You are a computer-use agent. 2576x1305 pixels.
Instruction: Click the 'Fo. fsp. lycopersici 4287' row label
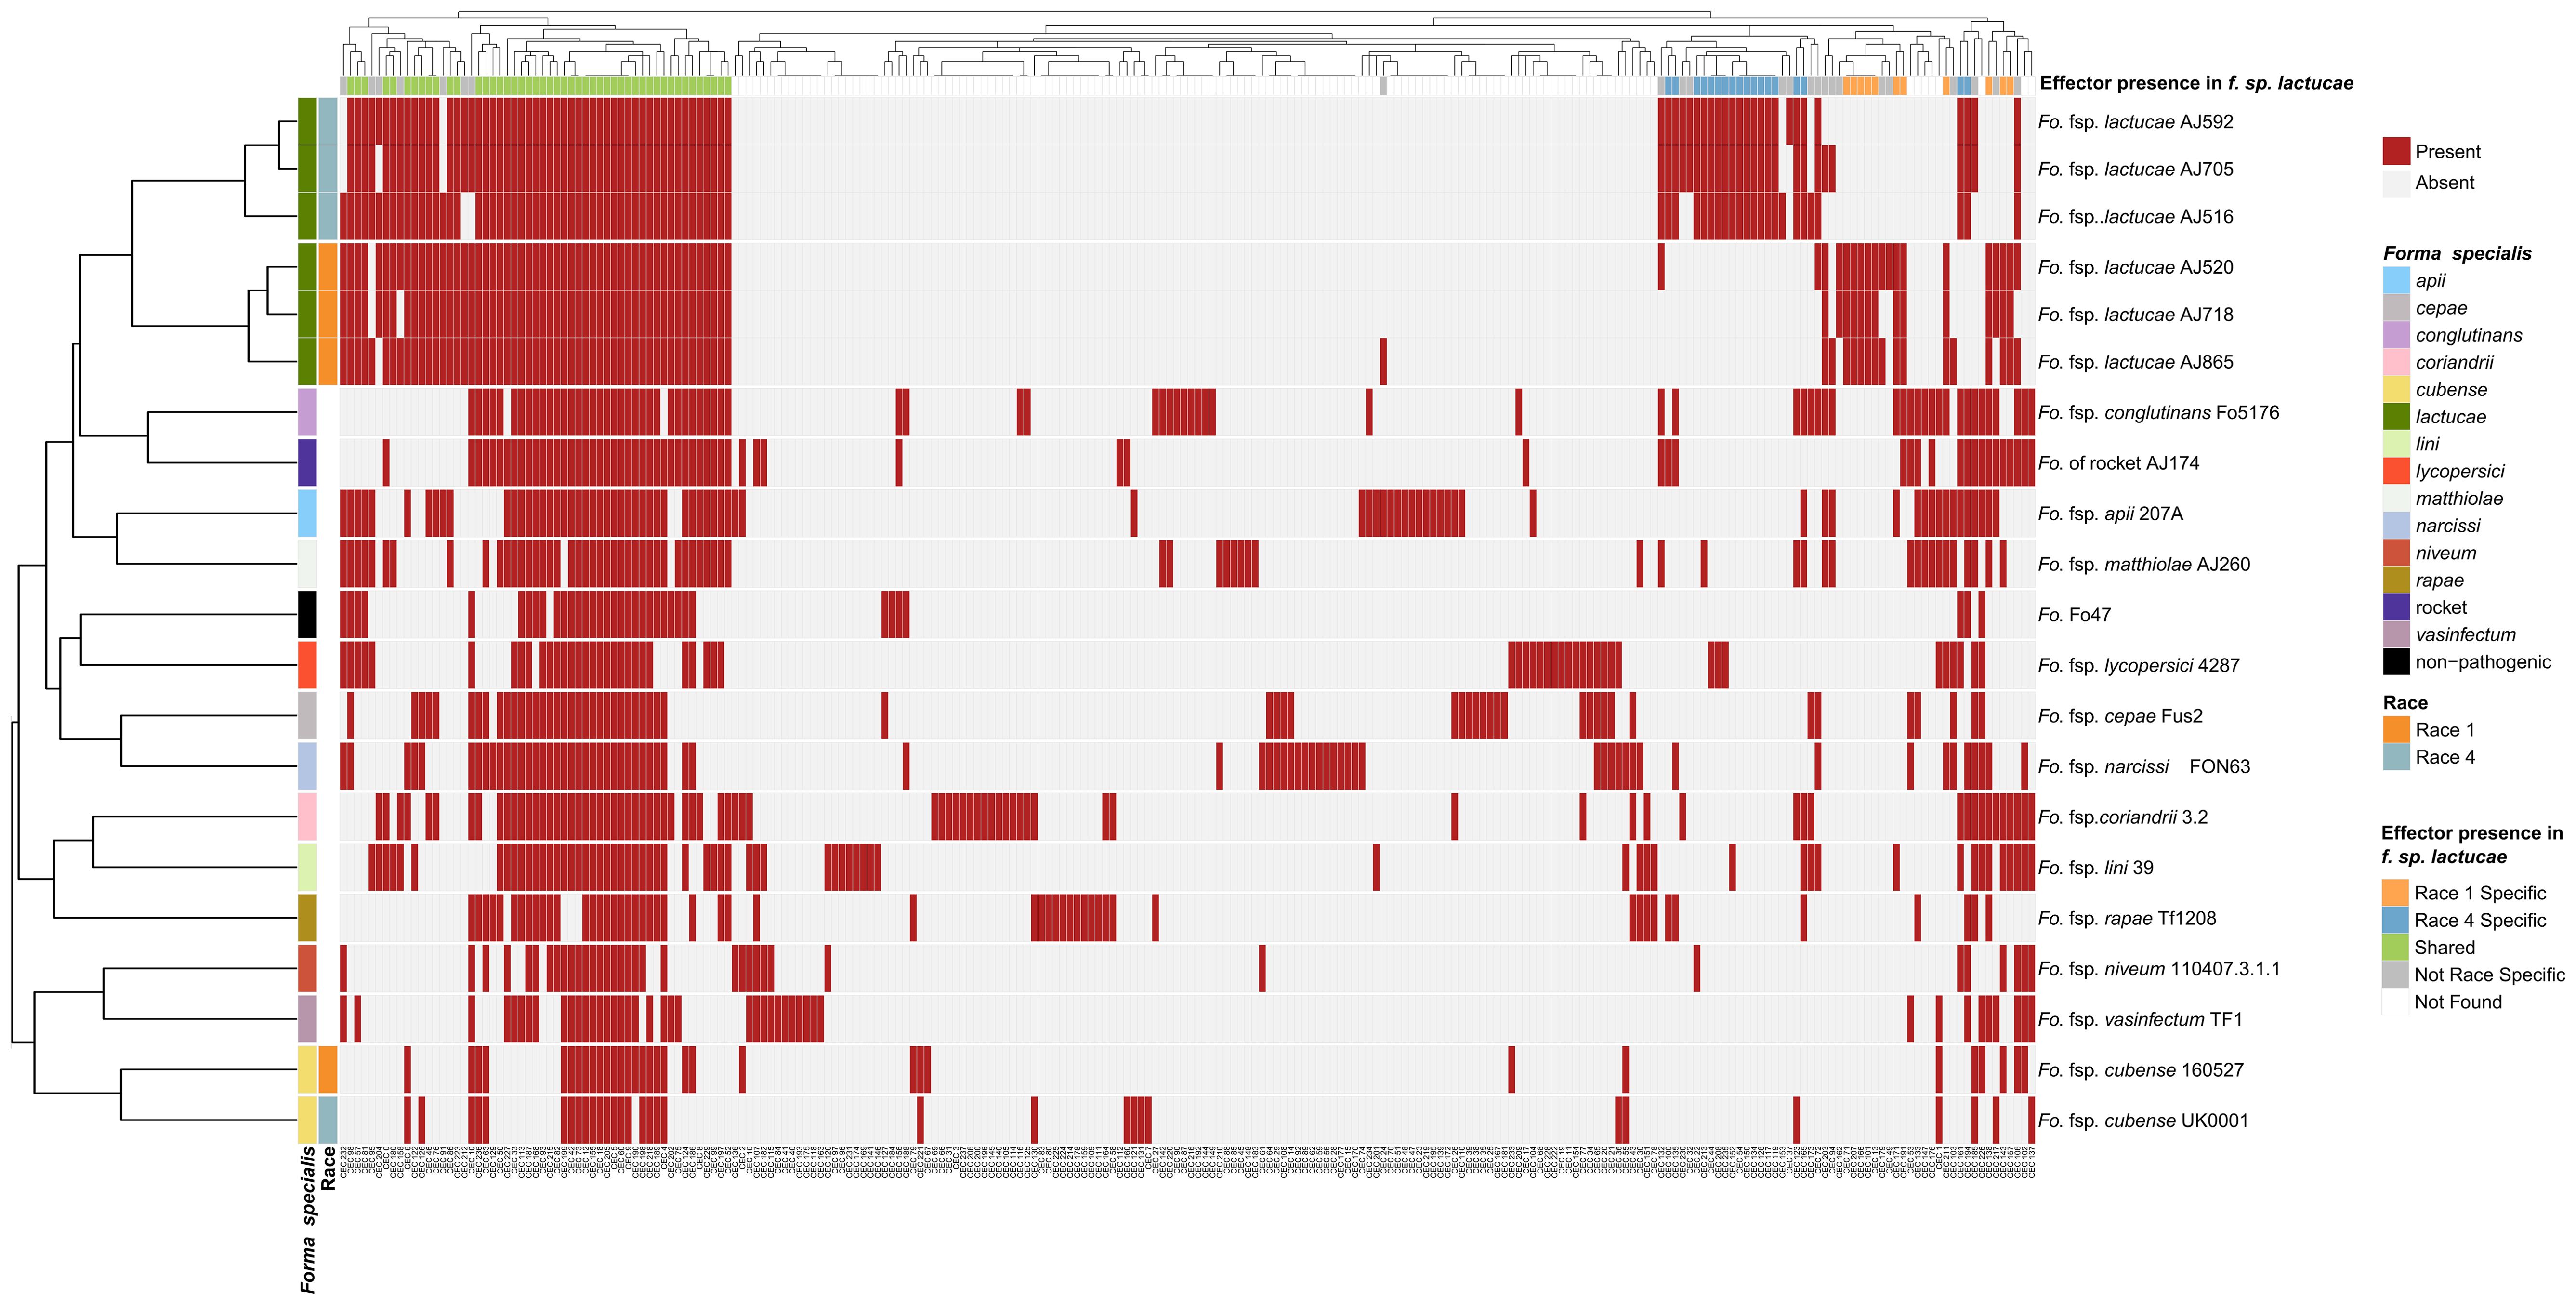[x=2138, y=666]
